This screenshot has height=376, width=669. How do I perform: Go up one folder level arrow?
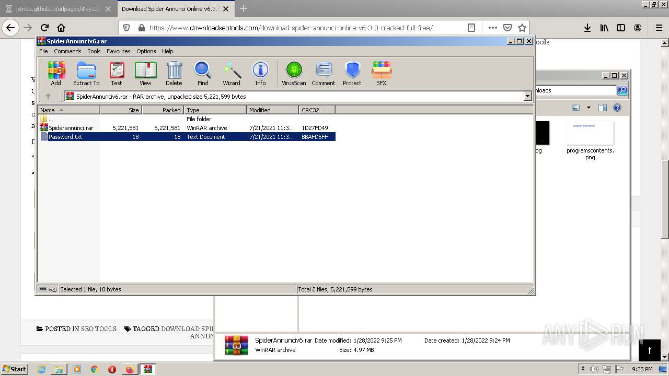48,96
